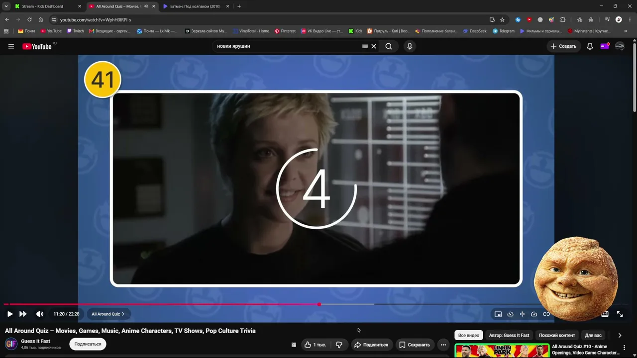Image resolution: width=637 pixels, height=358 pixels.
Task: Enter fullscreen video mode
Action: [x=620, y=314]
